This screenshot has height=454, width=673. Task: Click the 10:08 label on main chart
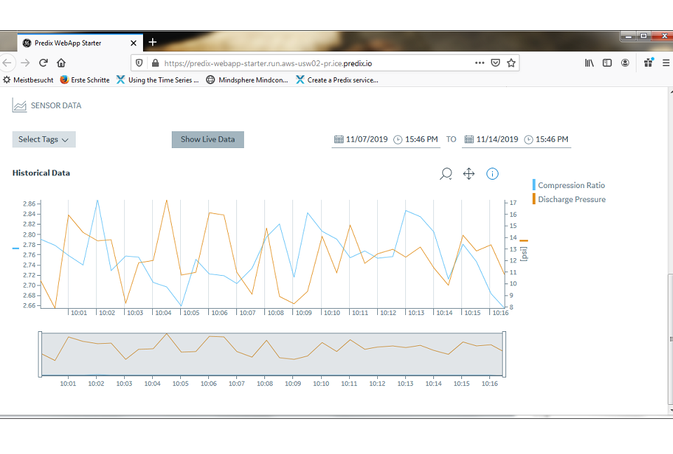[x=276, y=313]
